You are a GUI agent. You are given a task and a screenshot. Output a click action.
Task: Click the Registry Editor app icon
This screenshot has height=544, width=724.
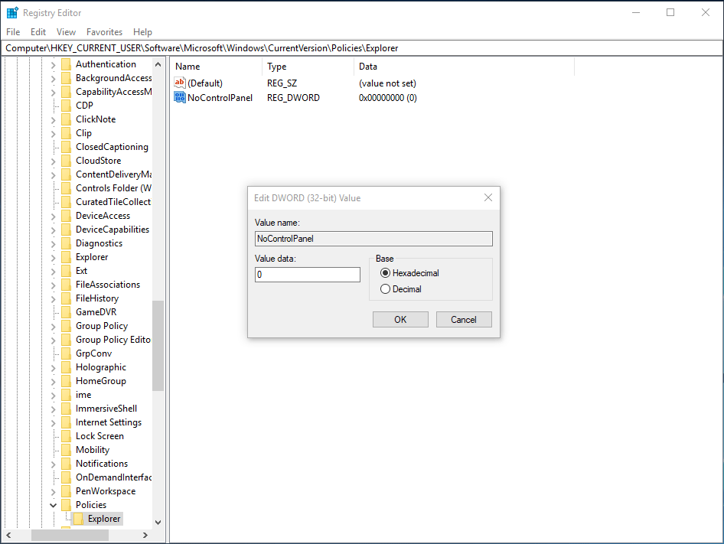coord(12,12)
